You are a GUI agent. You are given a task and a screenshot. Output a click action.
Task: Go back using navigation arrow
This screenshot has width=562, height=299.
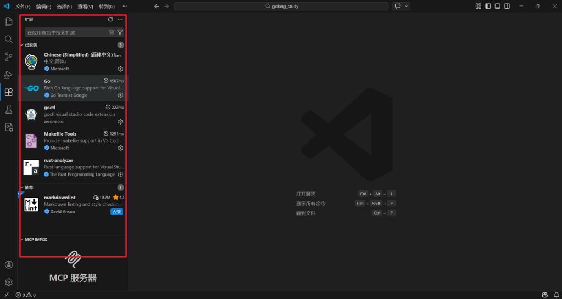[157, 6]
